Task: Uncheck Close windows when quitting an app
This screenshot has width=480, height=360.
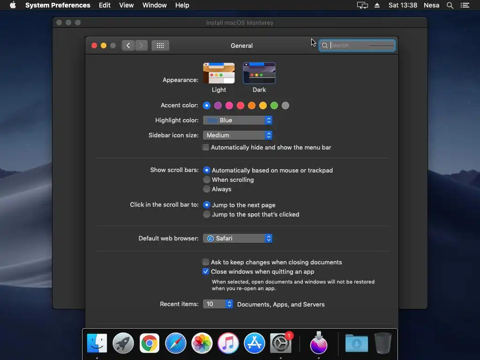Action: coord(206,271)
